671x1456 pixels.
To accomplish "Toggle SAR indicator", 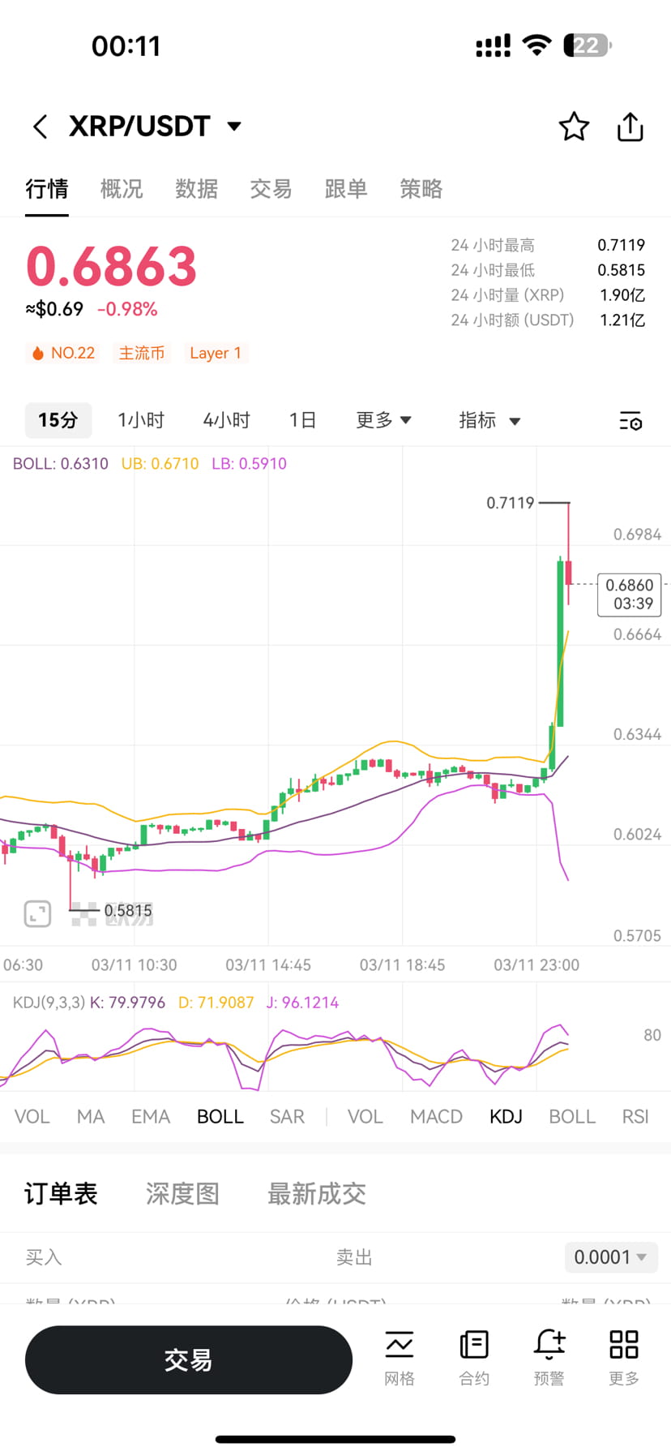I will pos(287,1117).
